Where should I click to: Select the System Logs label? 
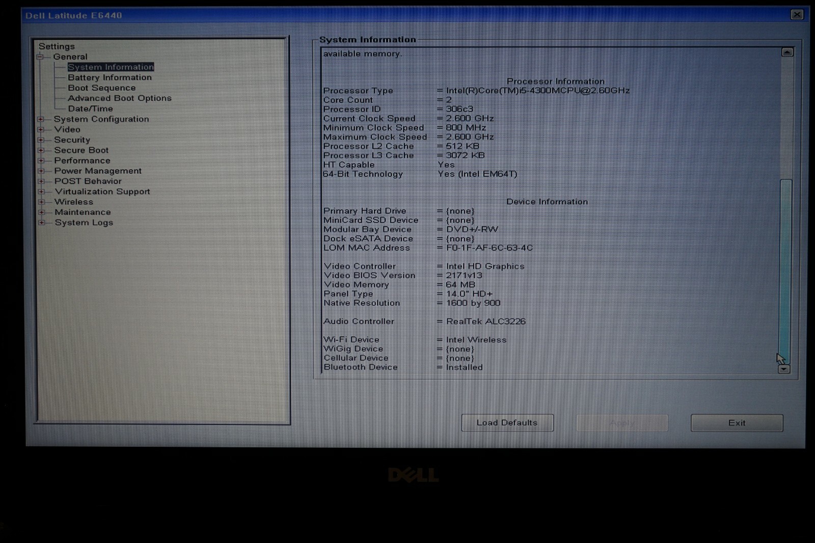click(84, 223)
